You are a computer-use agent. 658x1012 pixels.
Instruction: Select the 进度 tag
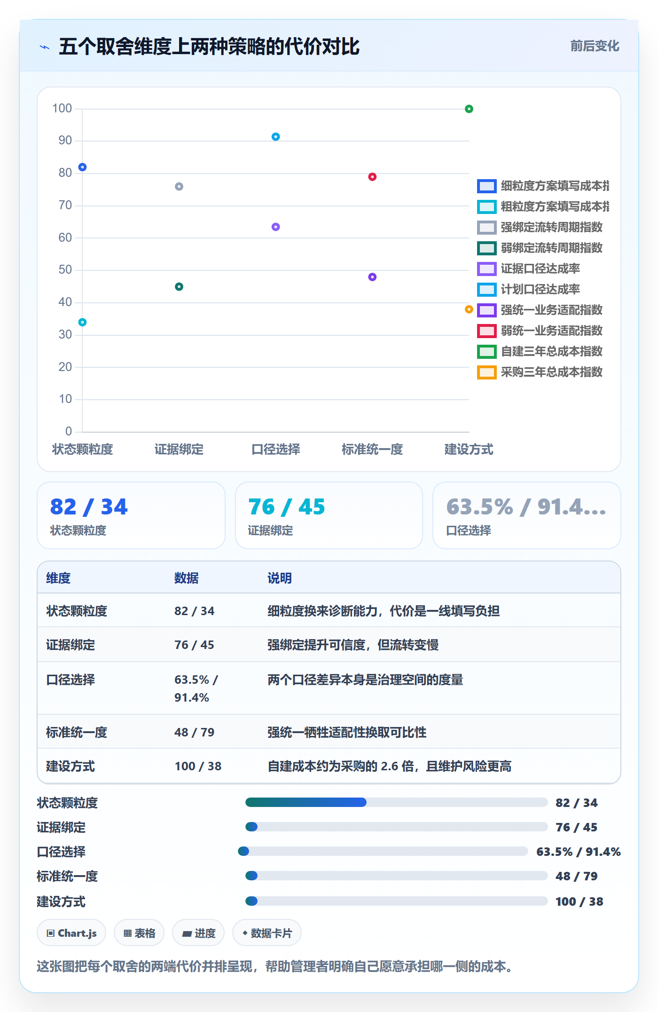tap(198, 933)
